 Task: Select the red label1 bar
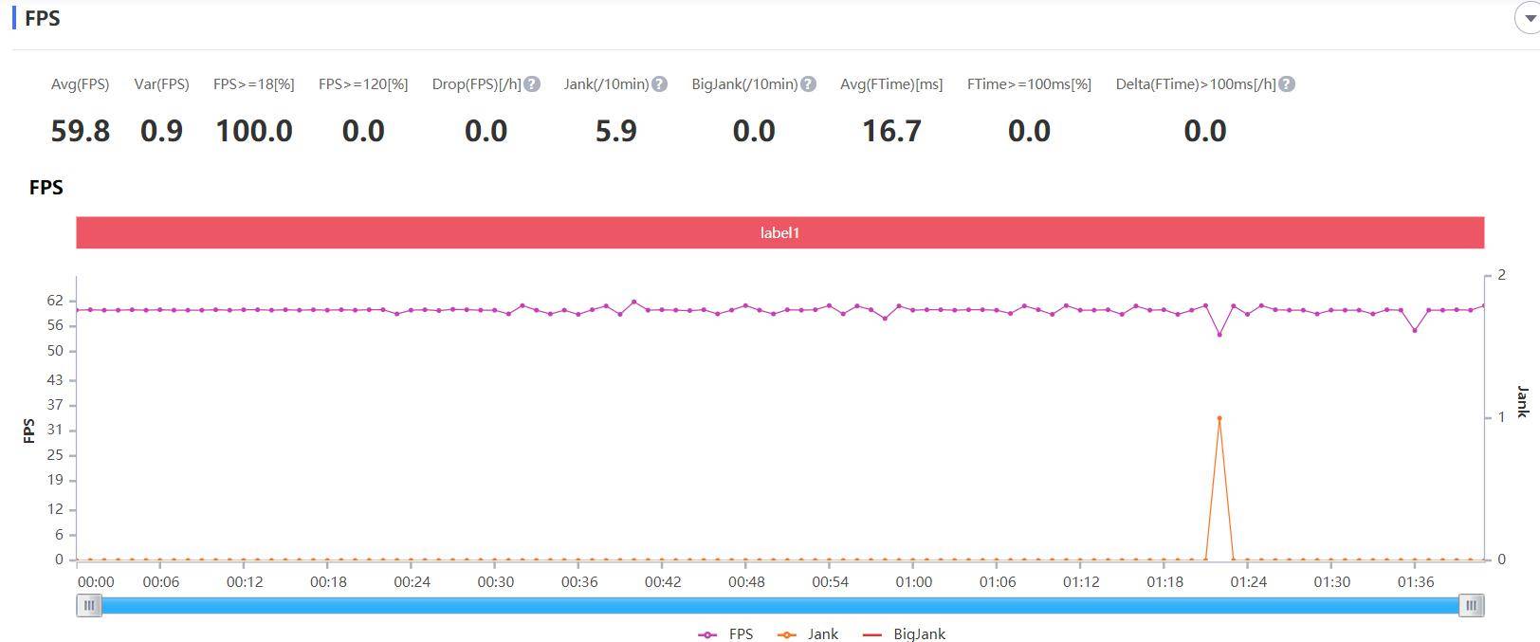coord(779,232)
